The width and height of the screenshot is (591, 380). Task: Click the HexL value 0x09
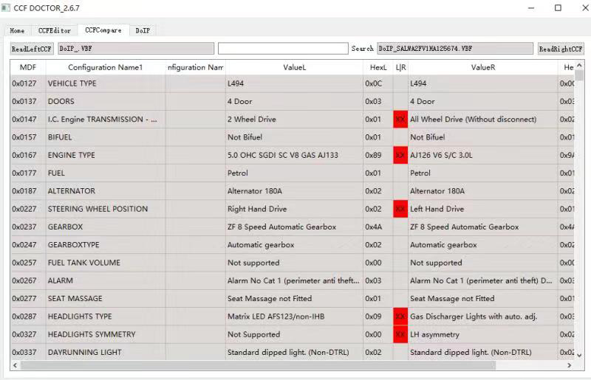pyautogui.click(x=373, y=317)
